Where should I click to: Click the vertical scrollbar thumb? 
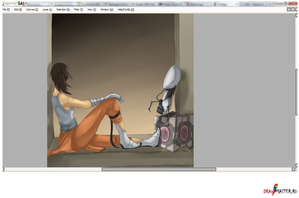coord(296,92)
